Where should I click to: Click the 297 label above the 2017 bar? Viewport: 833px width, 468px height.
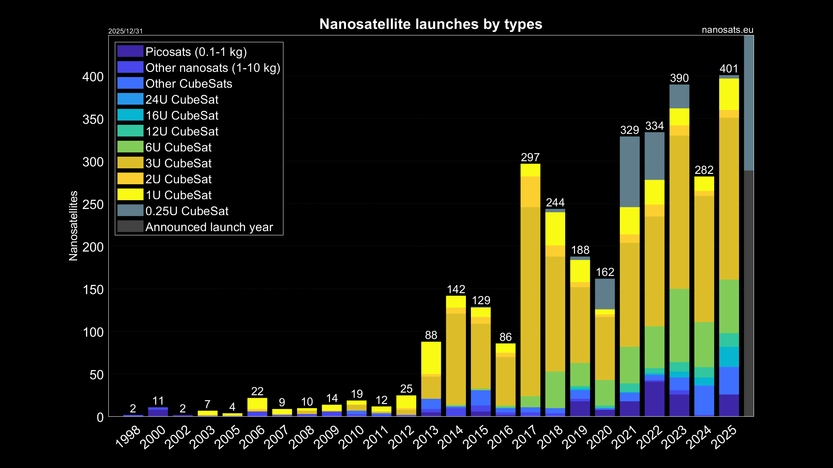pos(530,157)
